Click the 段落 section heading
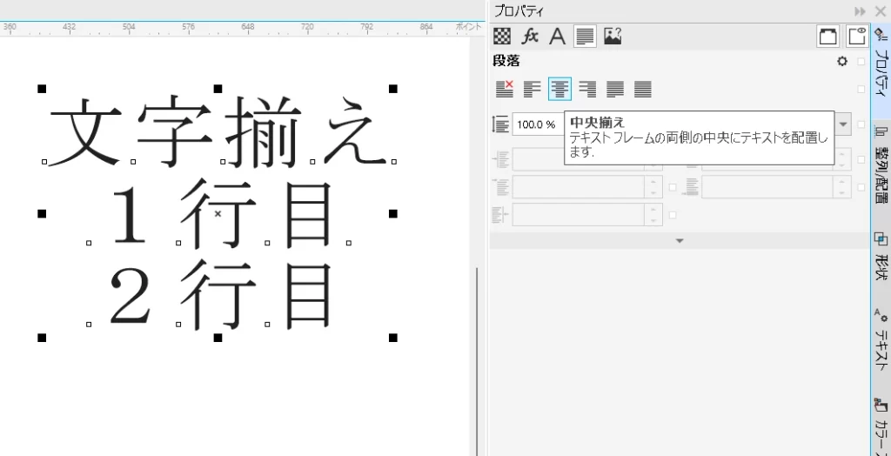Viewport: 891px width, 456px height. click(506, 62)
